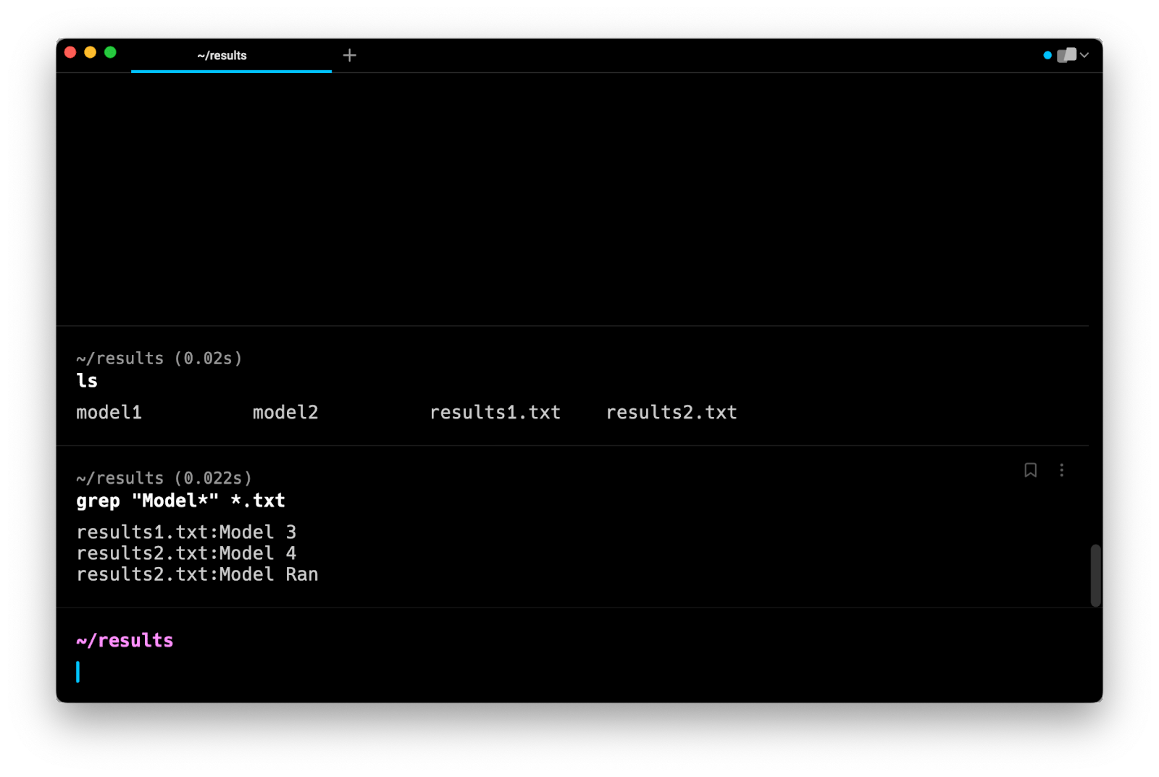Click the pink ~/results prompt path
1159x777 pixels.
point(125,641)
